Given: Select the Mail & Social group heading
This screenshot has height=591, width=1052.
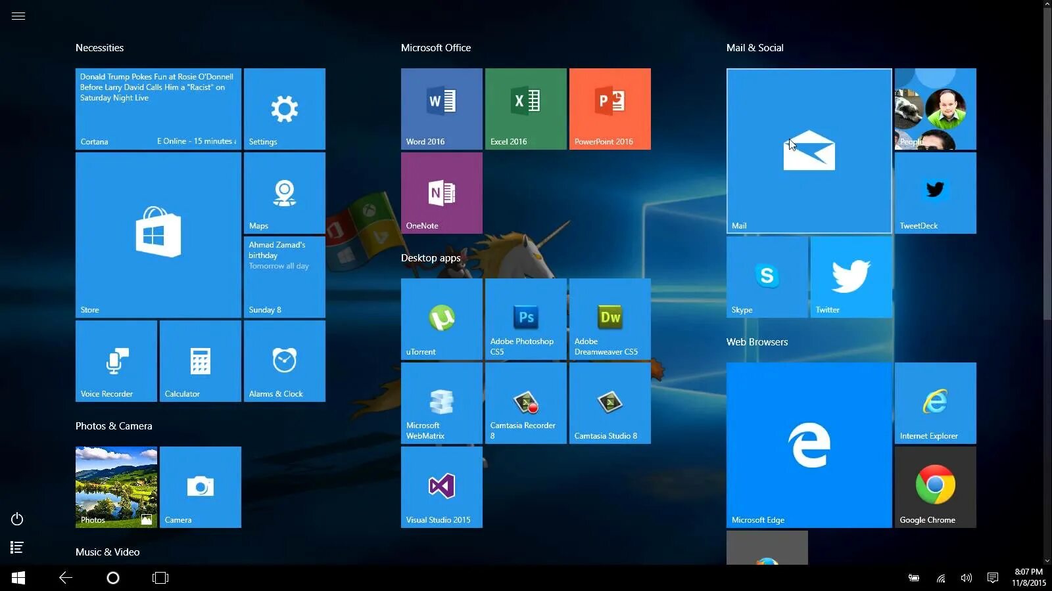Looking at the screenshot, I should pyautogui.click(x=755, y=48).
